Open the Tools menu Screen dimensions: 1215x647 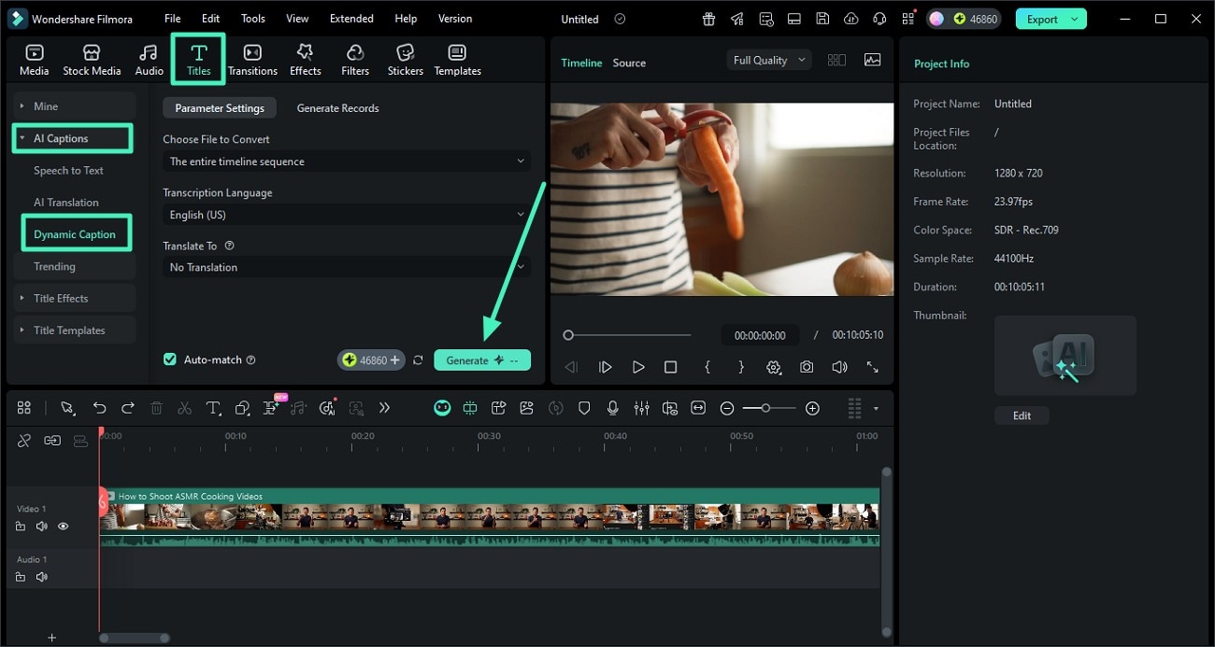[250, 18]
